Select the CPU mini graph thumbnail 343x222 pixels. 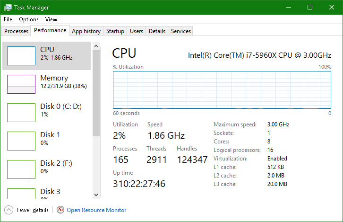tap(21, 56)
